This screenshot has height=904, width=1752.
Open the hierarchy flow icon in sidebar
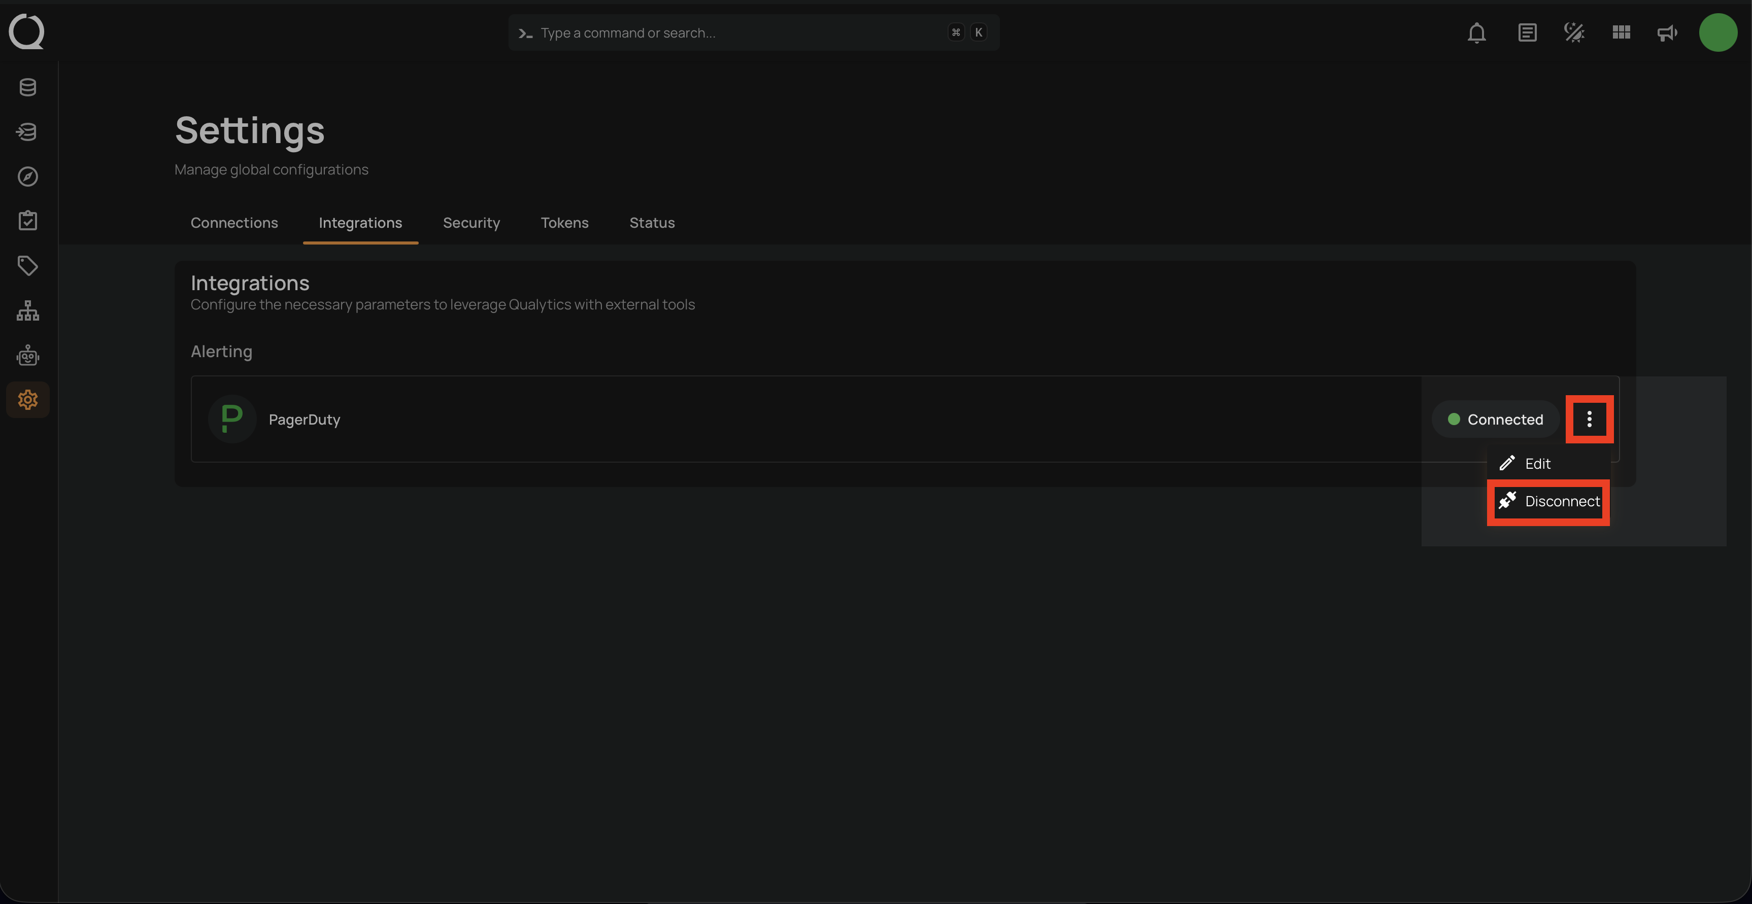point(27,310)
